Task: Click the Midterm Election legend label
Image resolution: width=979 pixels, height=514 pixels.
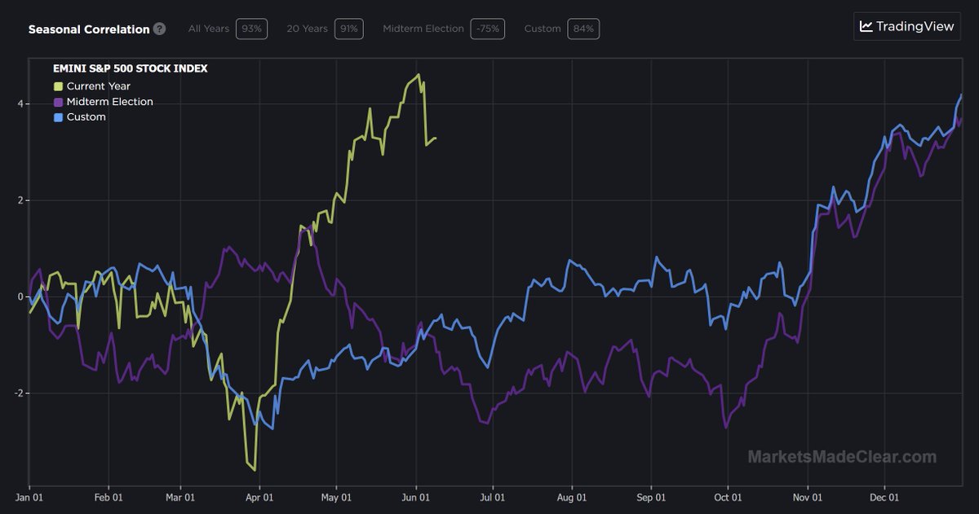Action: coord(110,102)
